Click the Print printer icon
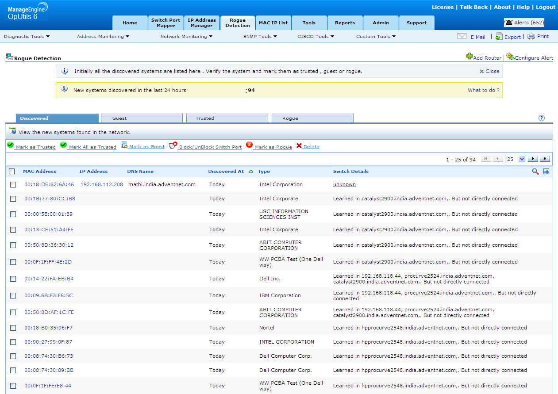Viewport: 558px width, 394px height. pyautogui.click(x=531, y=37)
